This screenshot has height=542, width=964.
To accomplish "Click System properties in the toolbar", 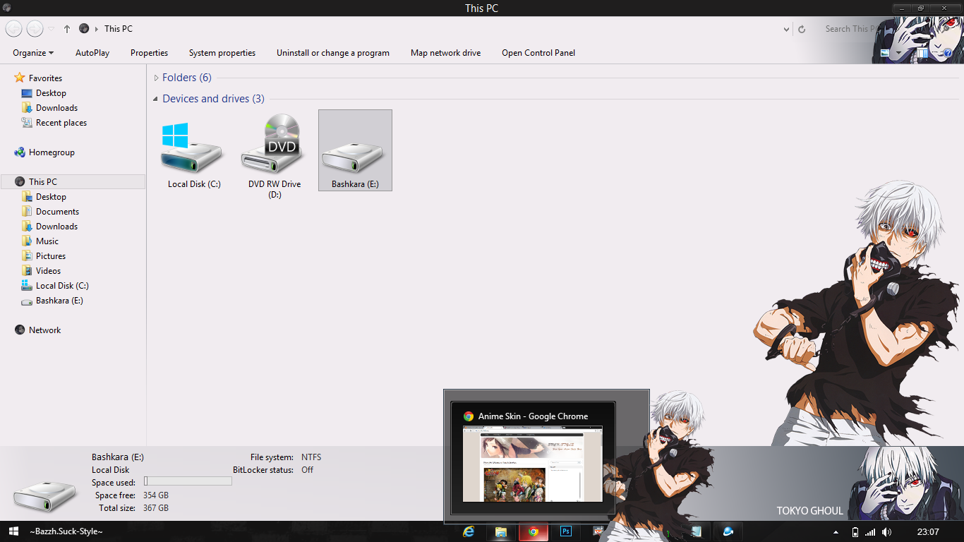I will click(222, 53).
